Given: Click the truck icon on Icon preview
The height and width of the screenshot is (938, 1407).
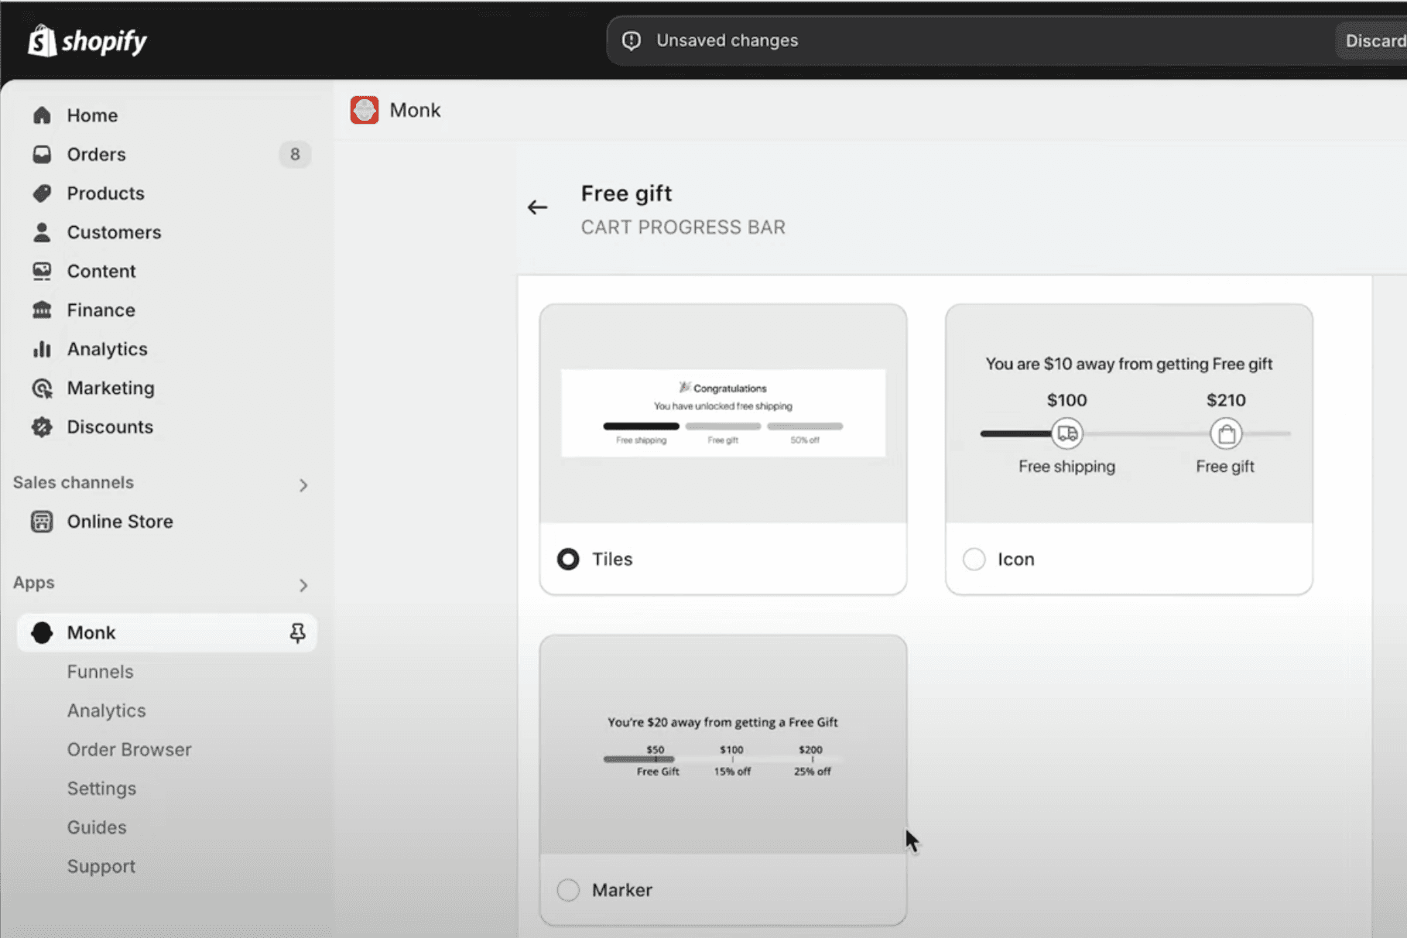Looking at the screenshot, I should click(x=1067, y=433).
